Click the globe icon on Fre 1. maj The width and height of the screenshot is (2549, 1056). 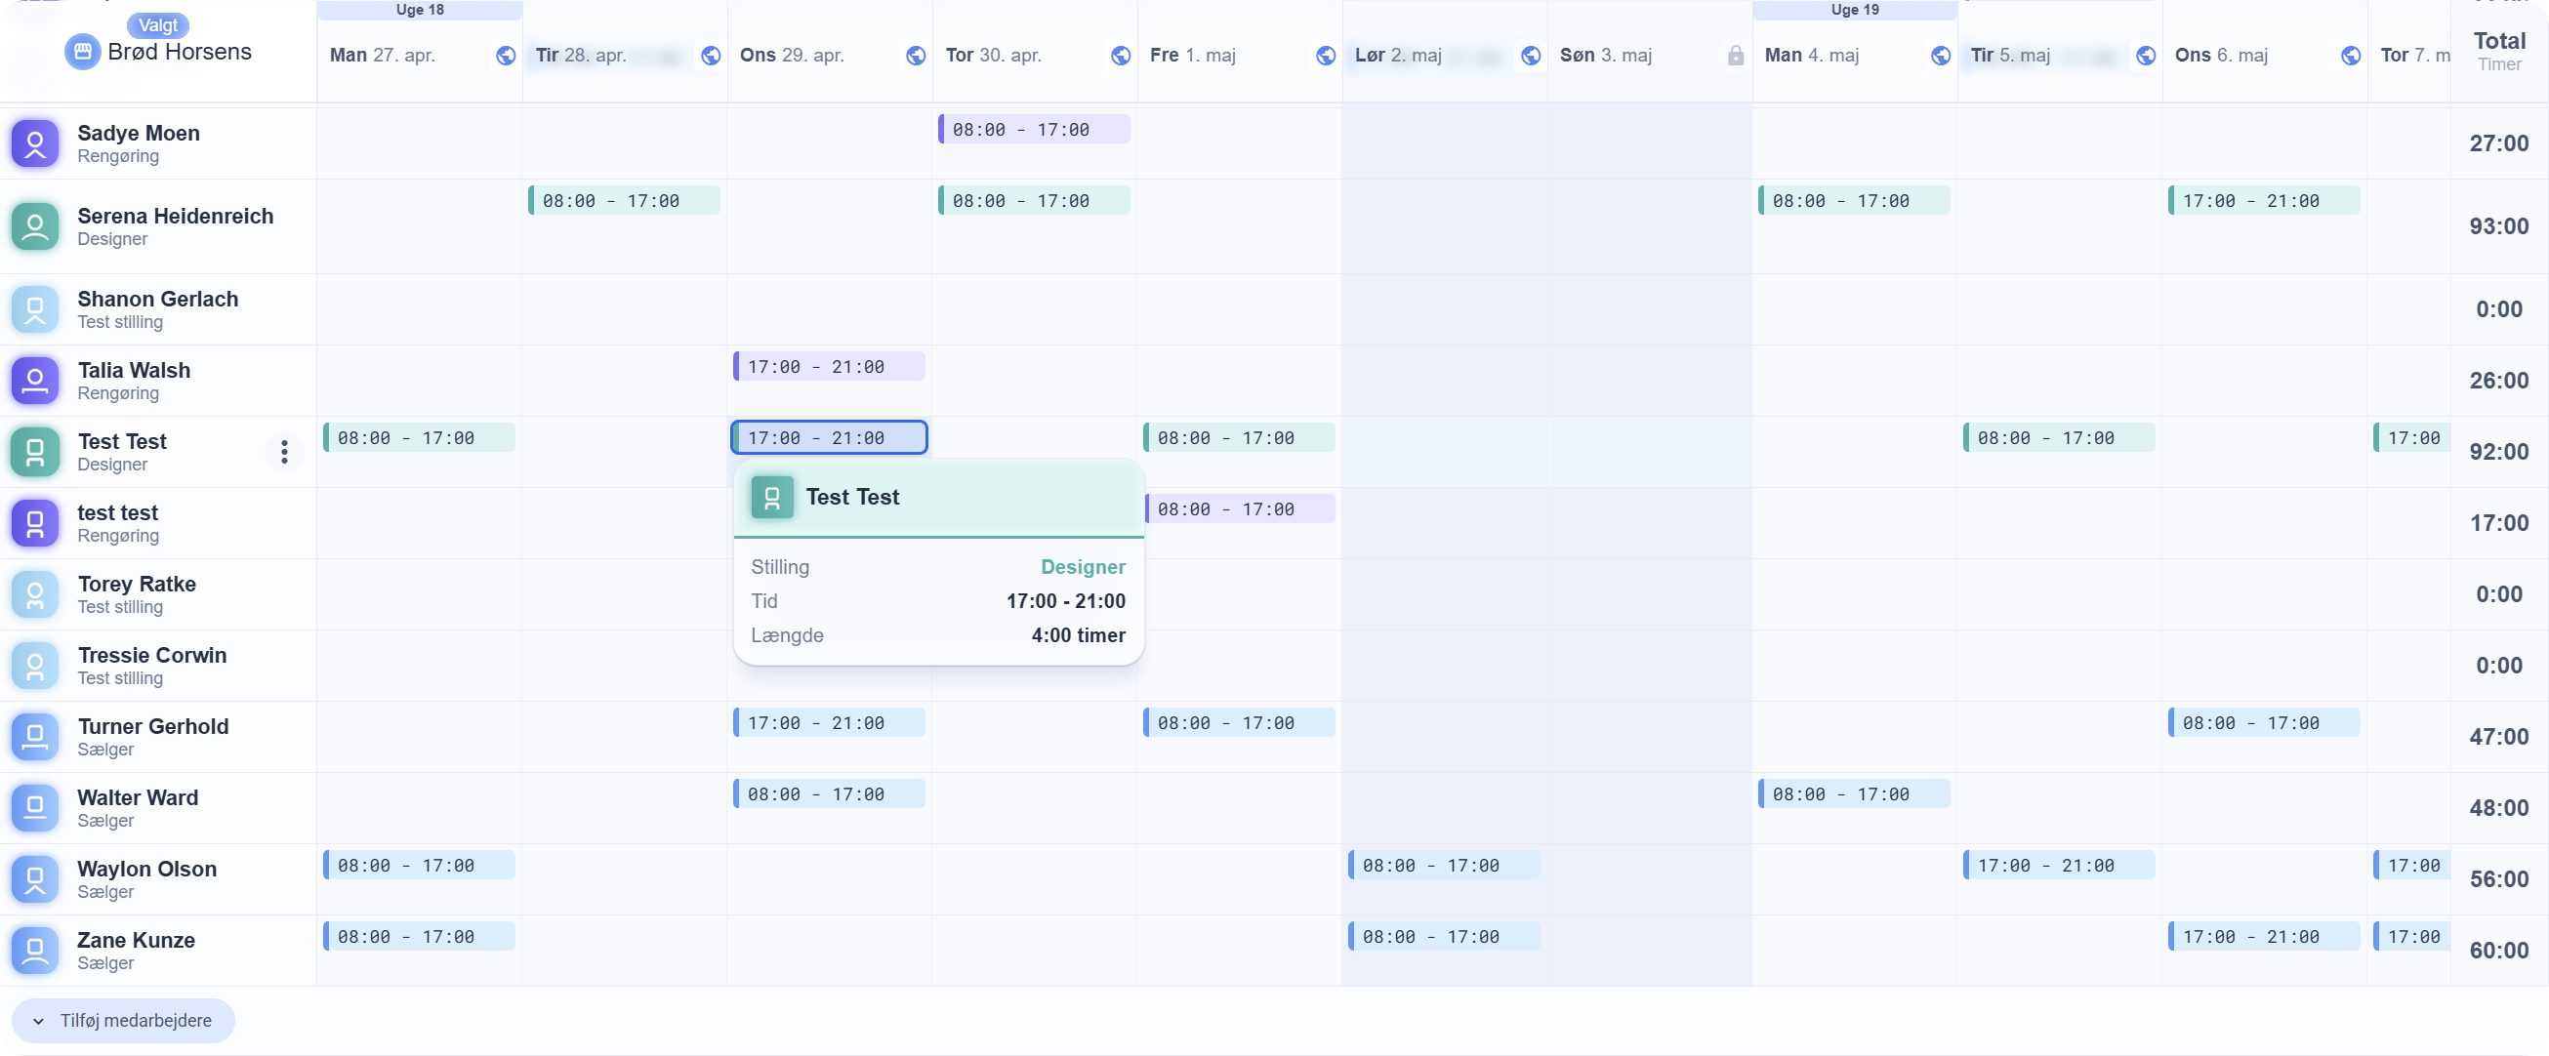click(x=1326, y=56)
